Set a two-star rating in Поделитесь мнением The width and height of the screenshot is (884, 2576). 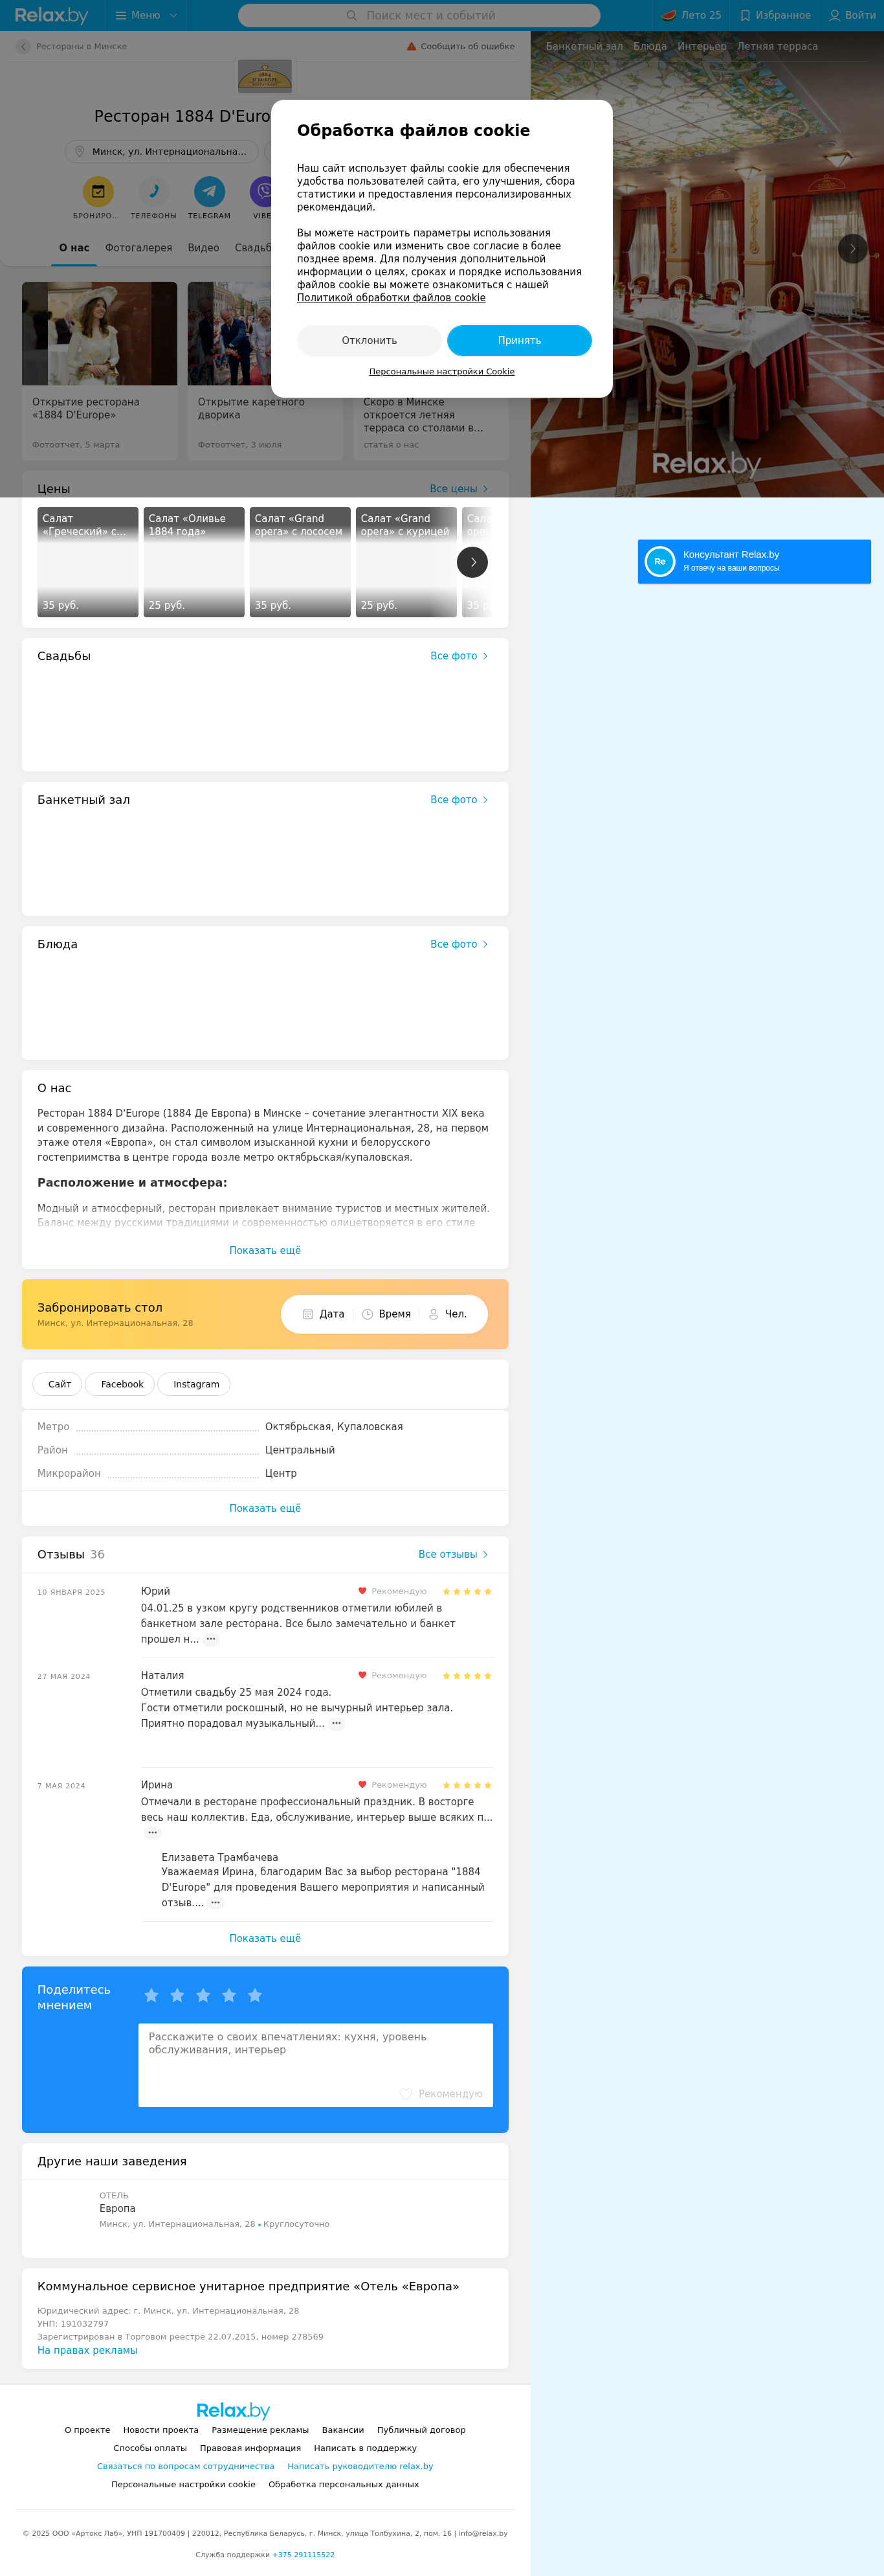click(177, 1995)
